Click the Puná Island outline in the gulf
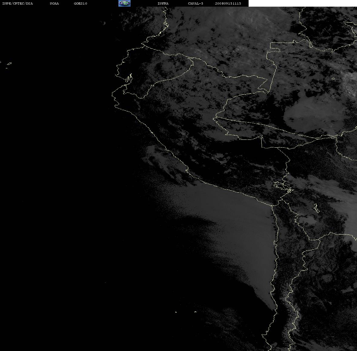The width and height of the screenshot is (357, 351). click(x=129, y=78)
